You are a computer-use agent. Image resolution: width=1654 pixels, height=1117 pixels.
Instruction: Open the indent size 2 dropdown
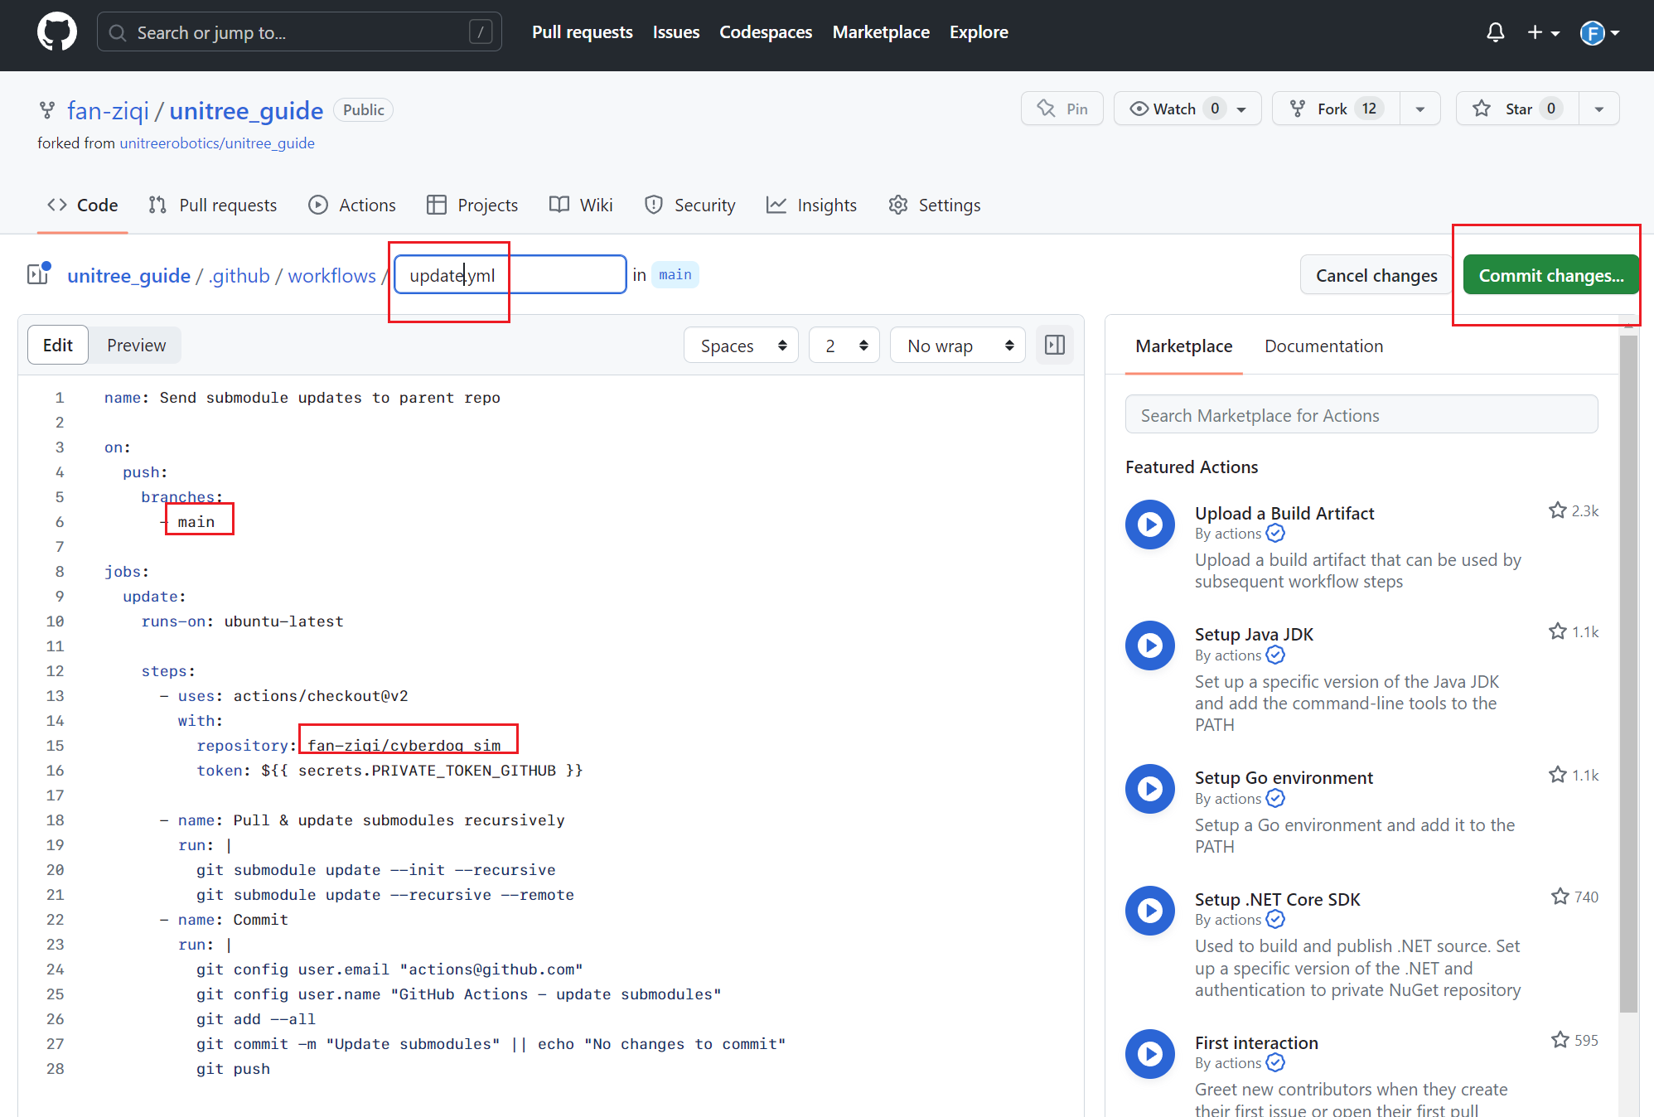(844, 346)
